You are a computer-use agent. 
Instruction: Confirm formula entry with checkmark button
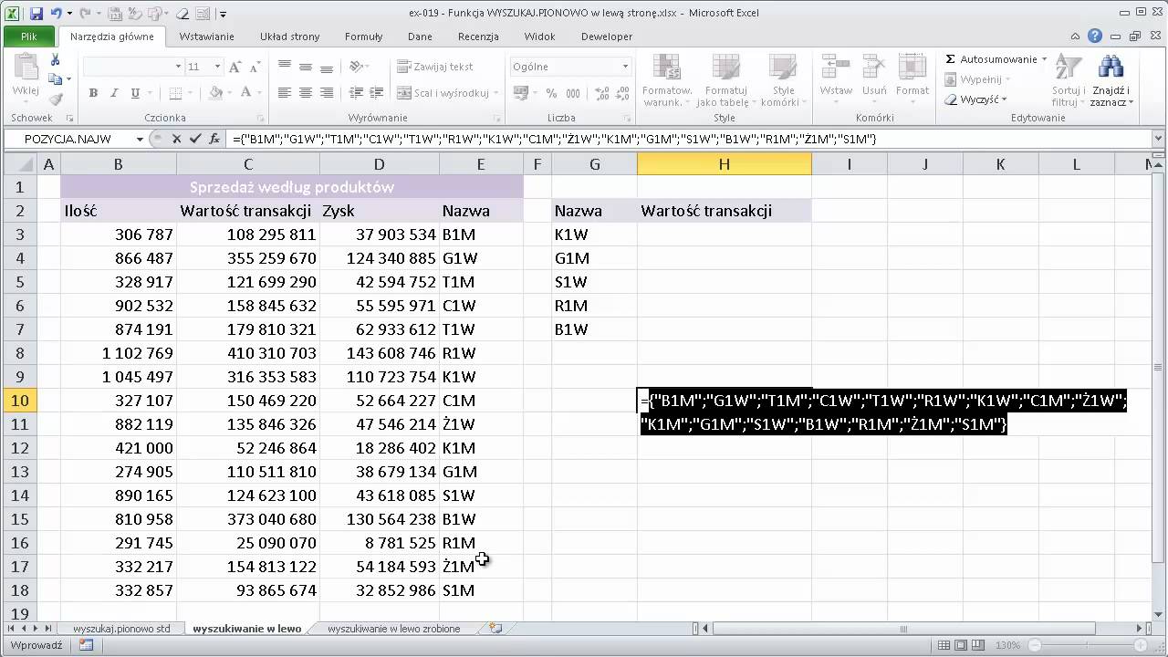pos(195,139)
